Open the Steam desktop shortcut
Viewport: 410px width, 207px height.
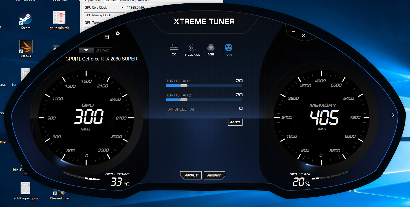[x=26, y=21]
